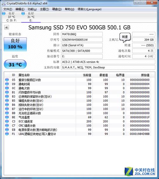Click the previous disk arrow button
The image size is (159, 179).
tap(6, 27)
